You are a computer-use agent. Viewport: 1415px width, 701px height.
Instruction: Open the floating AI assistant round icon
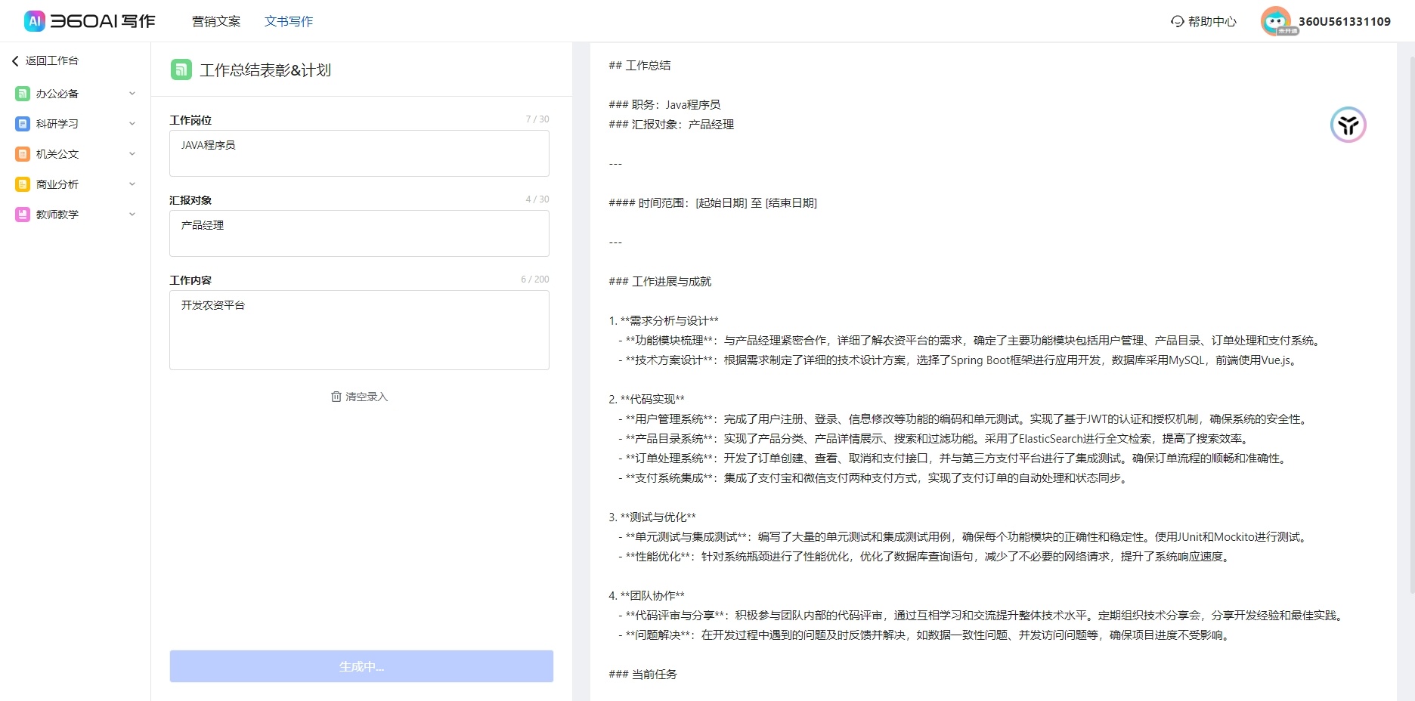(x=1348, y=125)
